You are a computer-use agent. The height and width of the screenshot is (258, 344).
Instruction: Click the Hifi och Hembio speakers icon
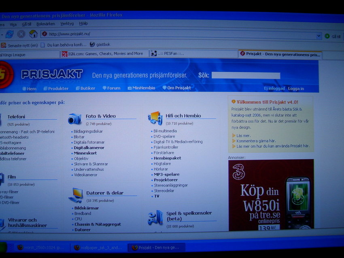[x=155, y=118]
